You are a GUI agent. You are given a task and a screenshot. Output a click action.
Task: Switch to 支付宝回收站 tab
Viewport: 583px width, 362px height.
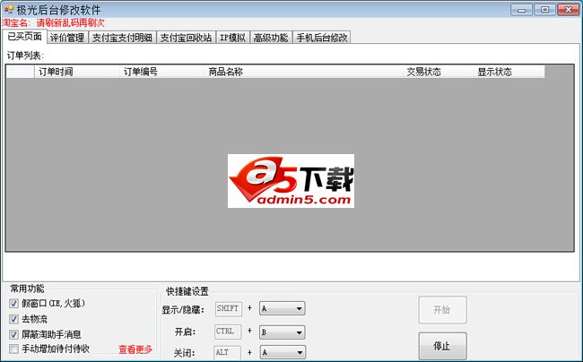[186, 38]
